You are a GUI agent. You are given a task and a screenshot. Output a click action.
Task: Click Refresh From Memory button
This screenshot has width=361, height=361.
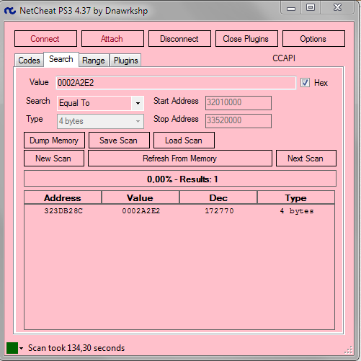click(180, 159)
